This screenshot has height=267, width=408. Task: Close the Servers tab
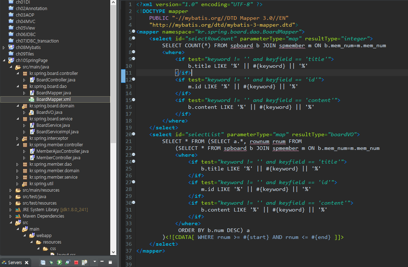pyautogui.click(x=27, y=263)
